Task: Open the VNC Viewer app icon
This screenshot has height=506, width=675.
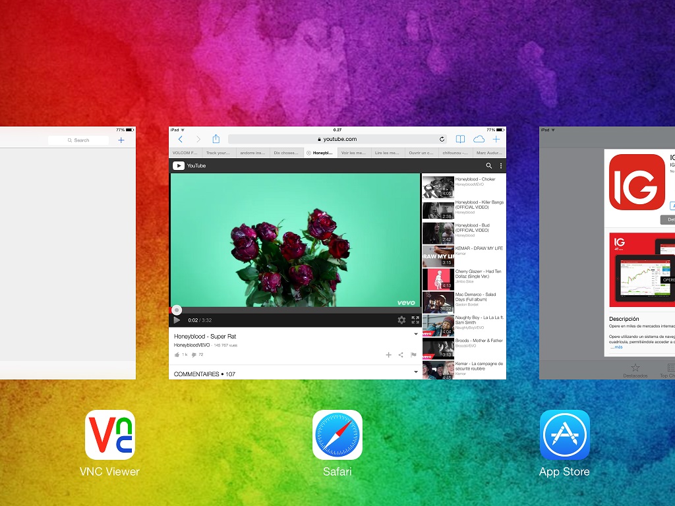Action: coord(110,435)
